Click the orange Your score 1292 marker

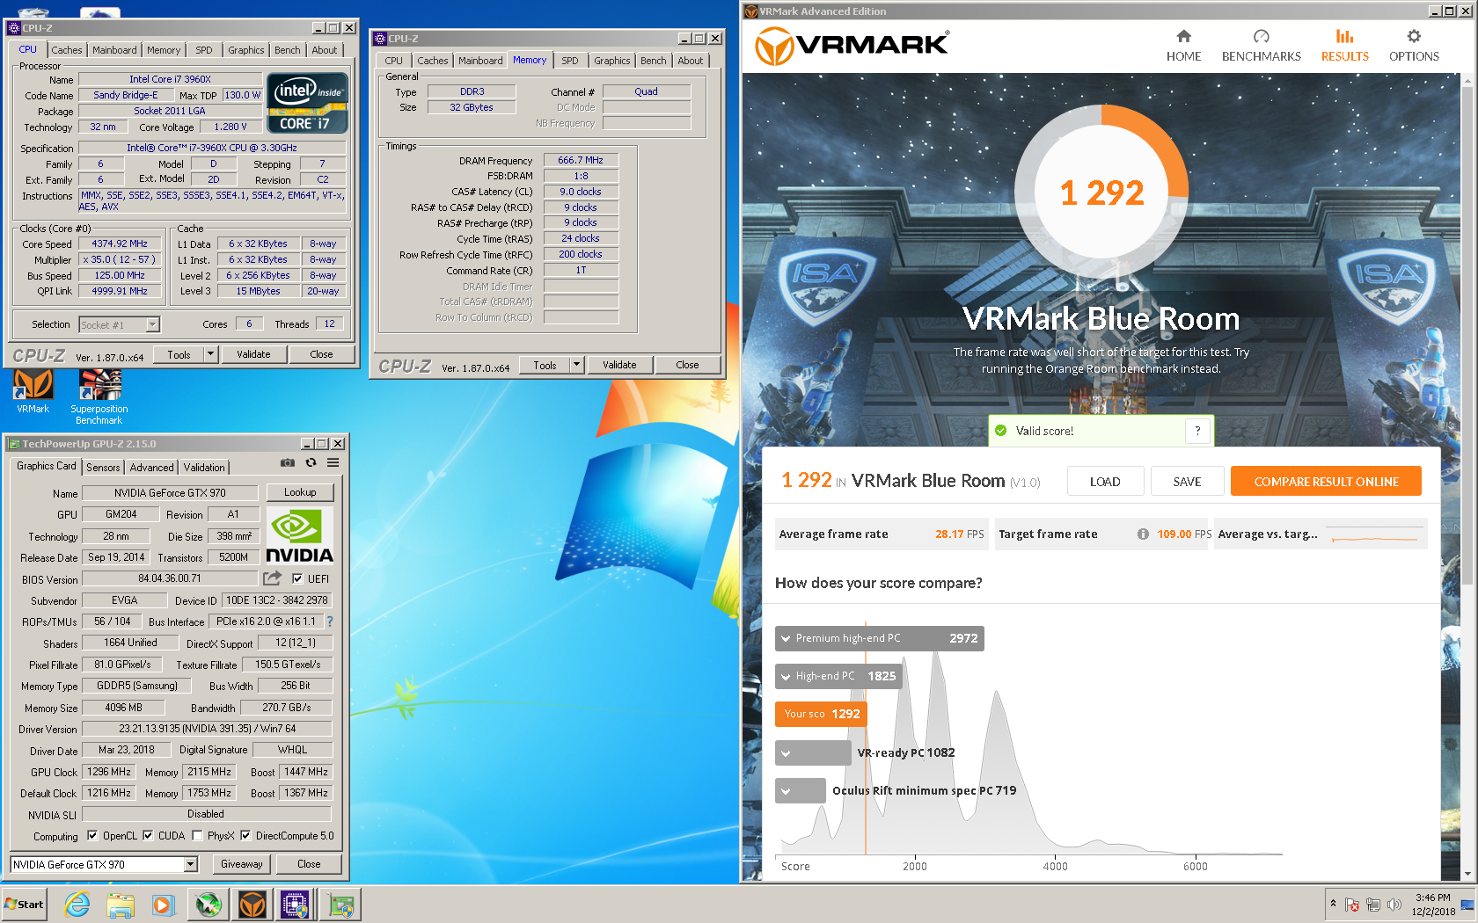pyautogui.click(x=821, y=714)
